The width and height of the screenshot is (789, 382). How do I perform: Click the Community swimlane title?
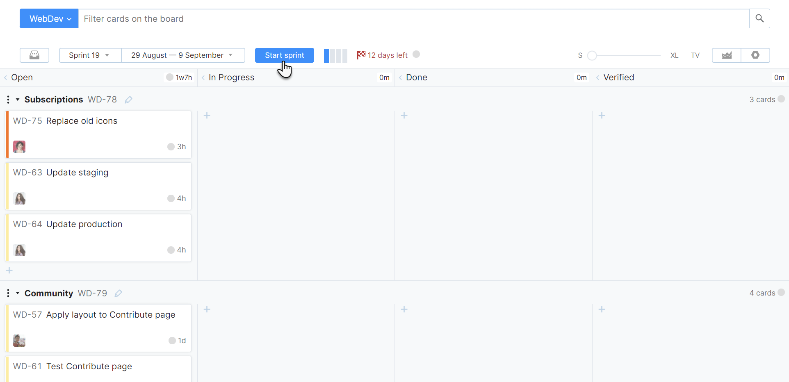(49, 293)
